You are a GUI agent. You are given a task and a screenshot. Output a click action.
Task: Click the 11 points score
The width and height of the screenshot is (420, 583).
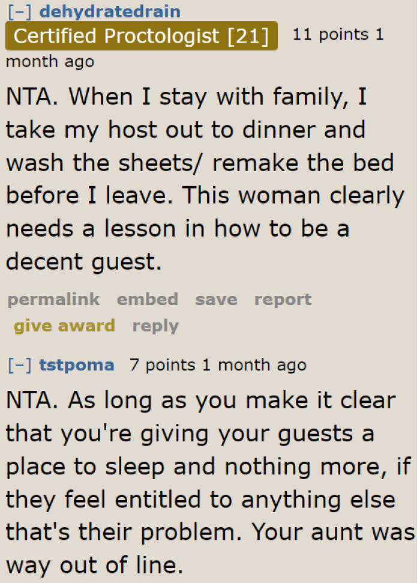pos(329,34)
